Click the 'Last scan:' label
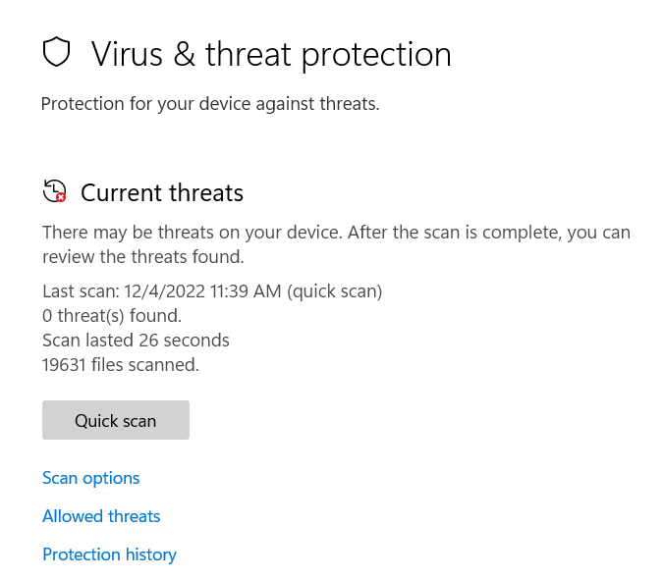The image size is (663, 579). [x=78, y=290]
